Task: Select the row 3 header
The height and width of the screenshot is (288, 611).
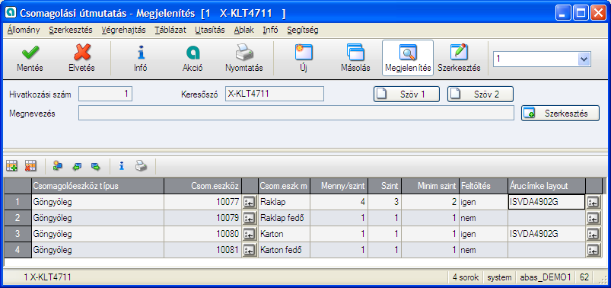Action: click(x=18, y=234)
